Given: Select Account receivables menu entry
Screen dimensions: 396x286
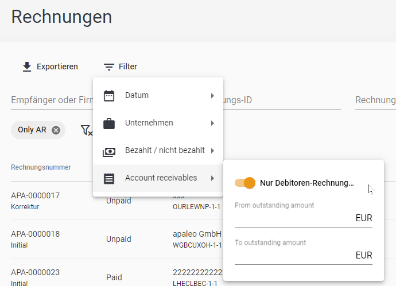Looking at the screenshot, I should click(158, 178).
